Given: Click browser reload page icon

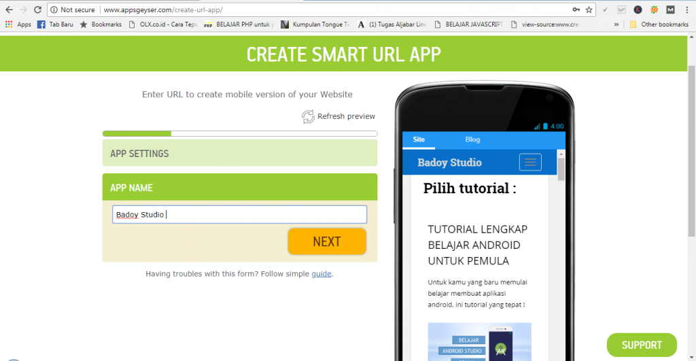Looking at the screenshot, I should pos(37,10).
